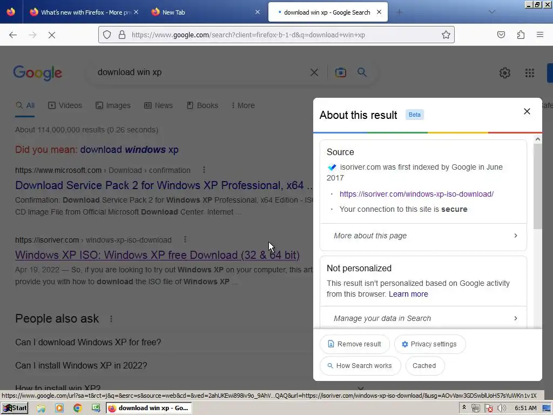This screenshot has height=415, width=553.
Task: Select the All search filter
Action: click(25, 105)
